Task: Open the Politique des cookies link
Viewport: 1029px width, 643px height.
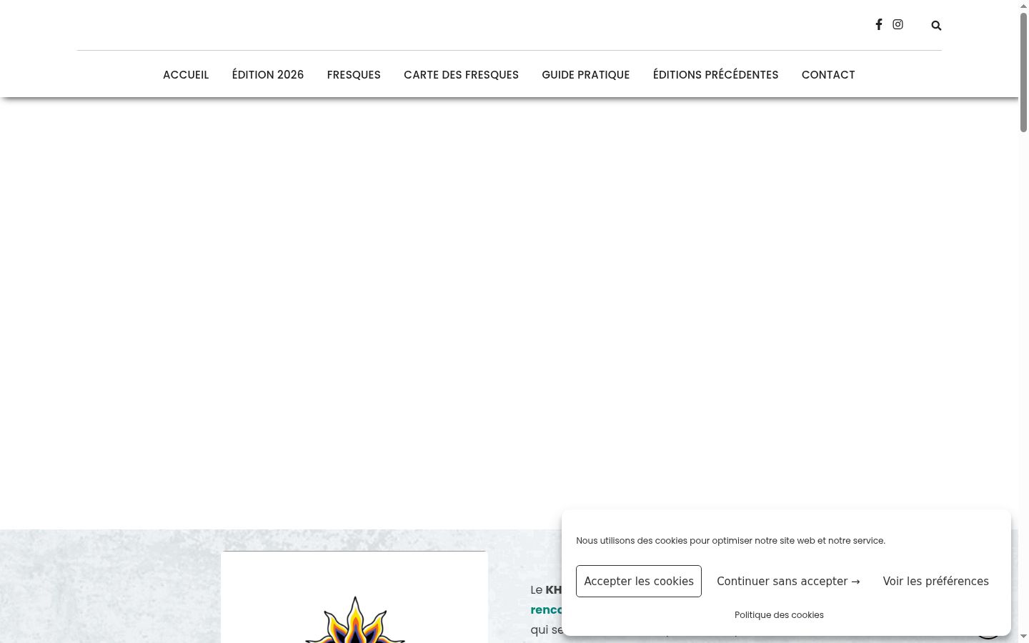Action: (x=779, y=615)
